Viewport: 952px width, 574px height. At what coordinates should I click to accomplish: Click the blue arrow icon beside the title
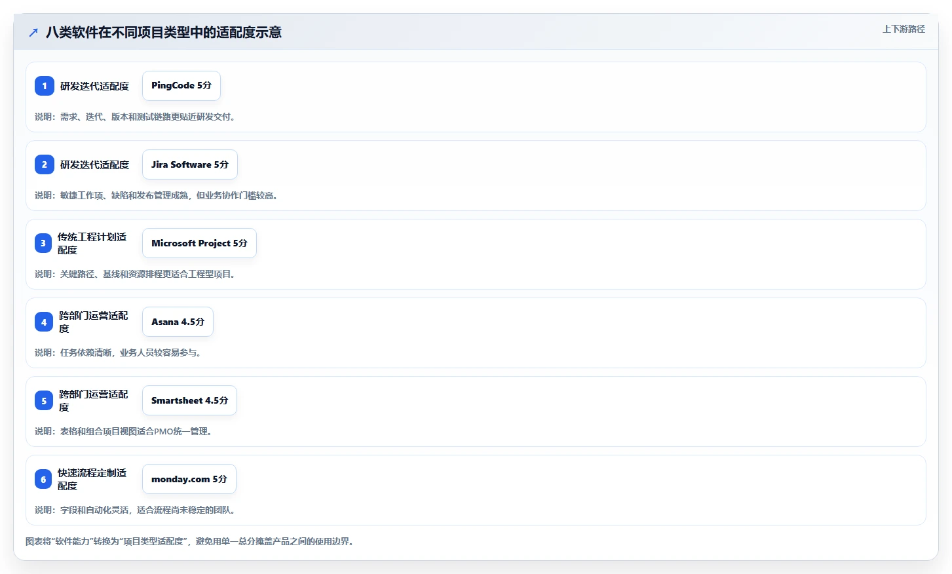point(33,32)
